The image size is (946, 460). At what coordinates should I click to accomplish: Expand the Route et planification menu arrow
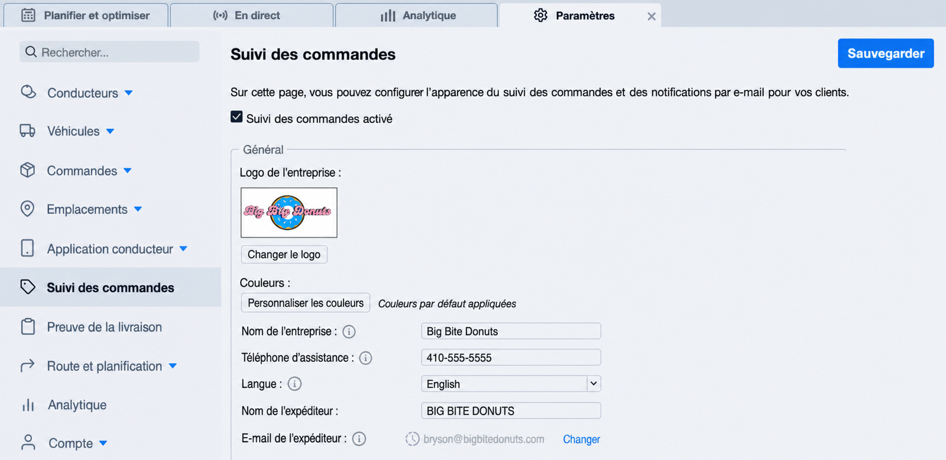click(173, 366)
